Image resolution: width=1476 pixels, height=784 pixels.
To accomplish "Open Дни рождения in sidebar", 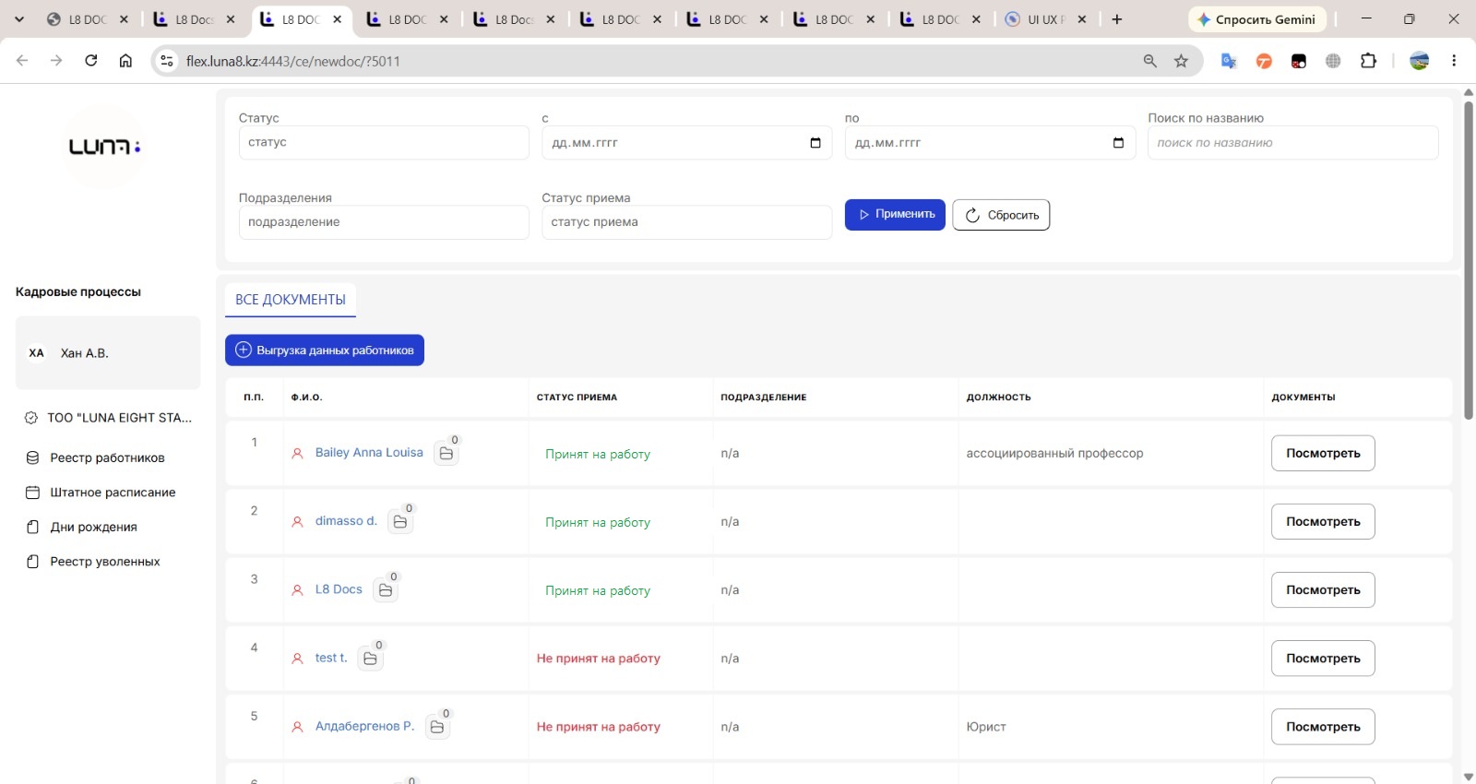I will tap(93, 527).
